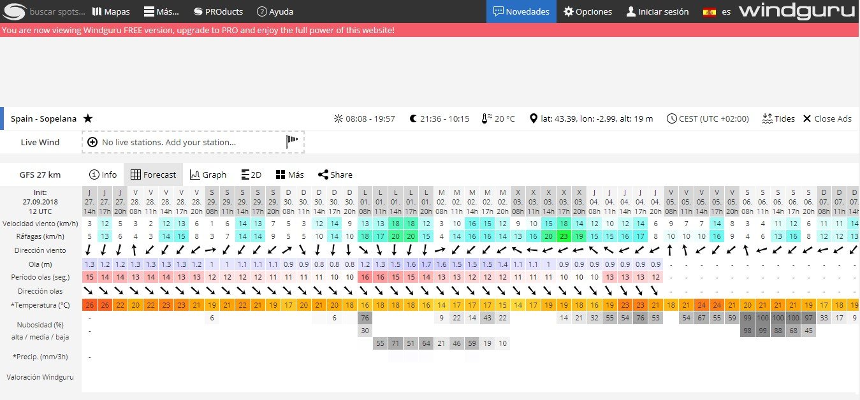Click the Windguru logo at top left
The image size is (860, 400).
point(14,11)
